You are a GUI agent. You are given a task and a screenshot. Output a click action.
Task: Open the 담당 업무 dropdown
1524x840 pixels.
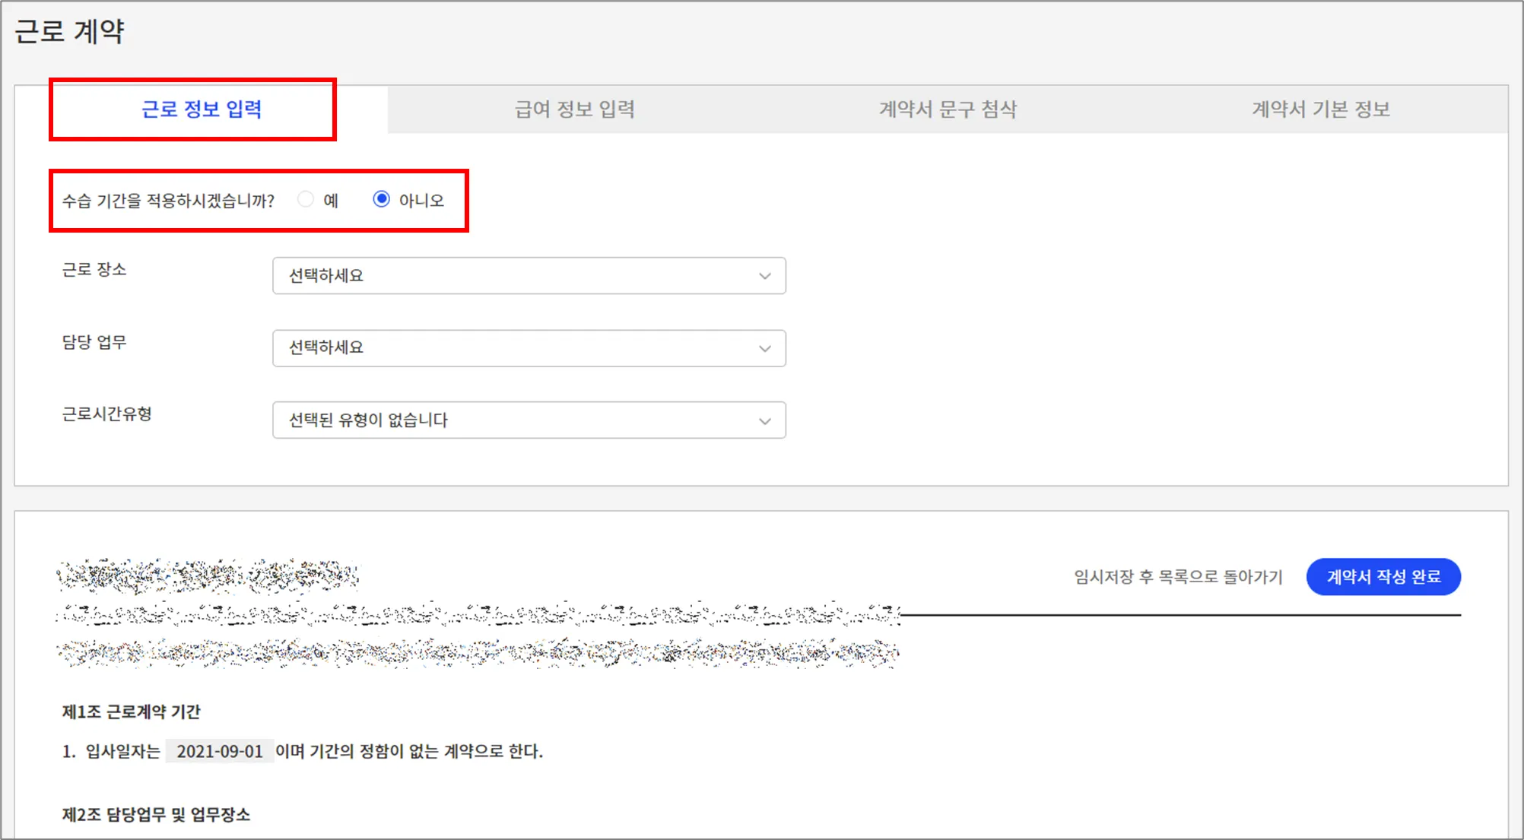pos(529,348)
